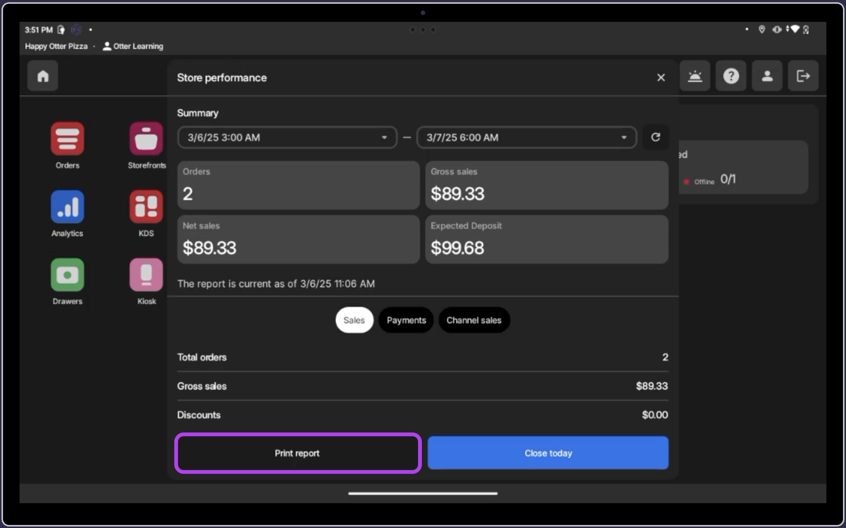Click the user profile icon
The width and height of the screenshot is (846, 528).
(767, 76)
